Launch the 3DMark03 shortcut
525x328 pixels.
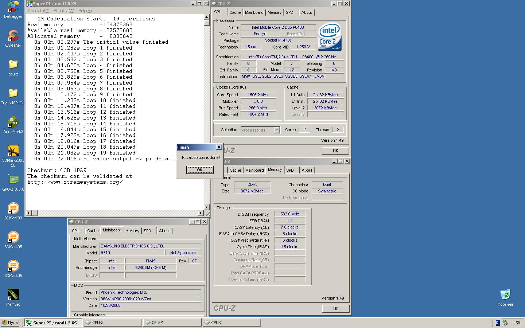13,212
